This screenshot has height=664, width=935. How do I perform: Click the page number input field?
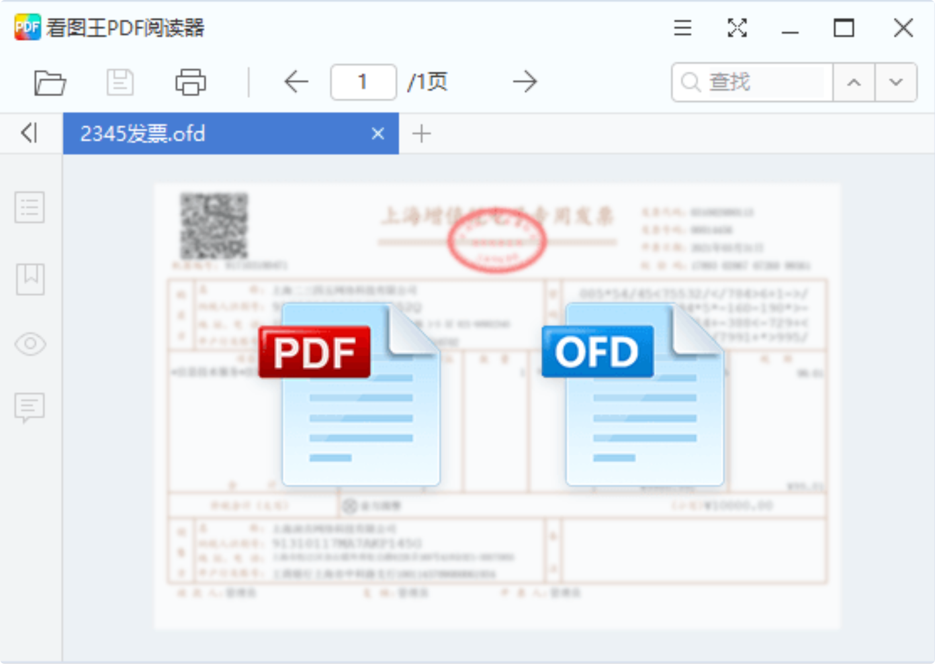coord(363,83)
